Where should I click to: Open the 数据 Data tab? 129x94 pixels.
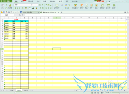coord(45,1)
